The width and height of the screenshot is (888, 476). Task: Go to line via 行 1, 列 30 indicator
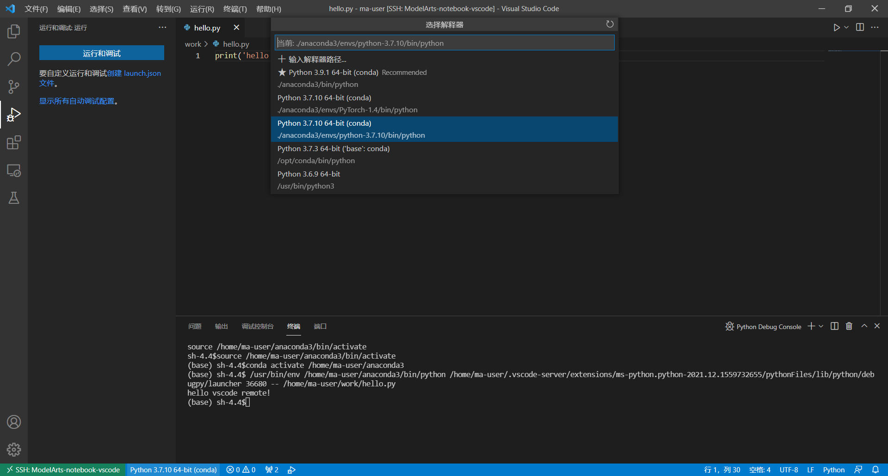[722, 470]
